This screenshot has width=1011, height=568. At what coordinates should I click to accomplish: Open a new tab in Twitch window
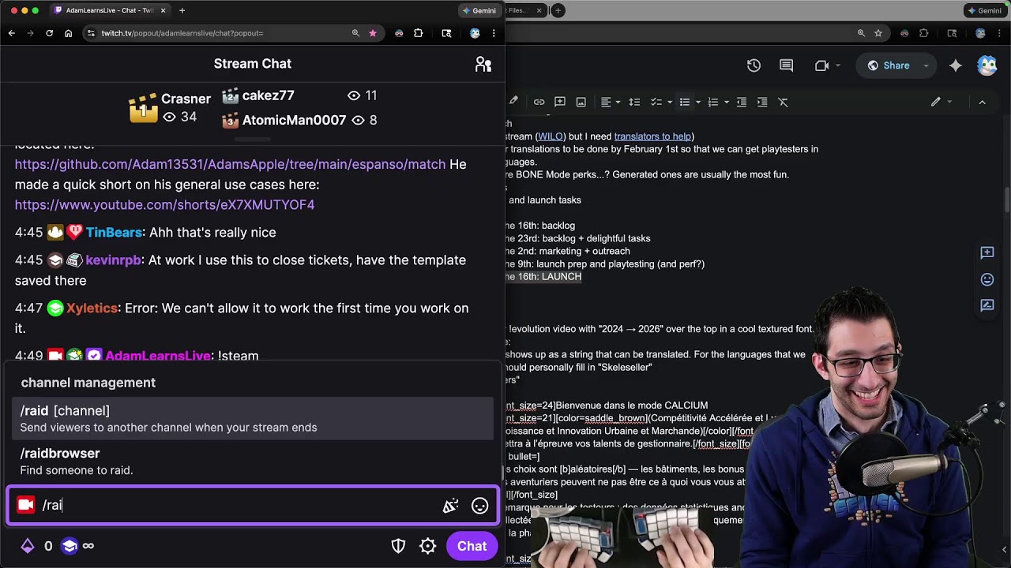tap(182, 10)
